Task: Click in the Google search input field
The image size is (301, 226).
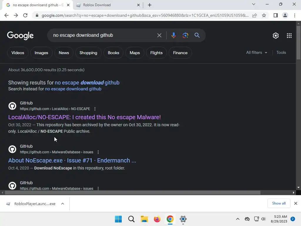Action: [x=104, y=35]
